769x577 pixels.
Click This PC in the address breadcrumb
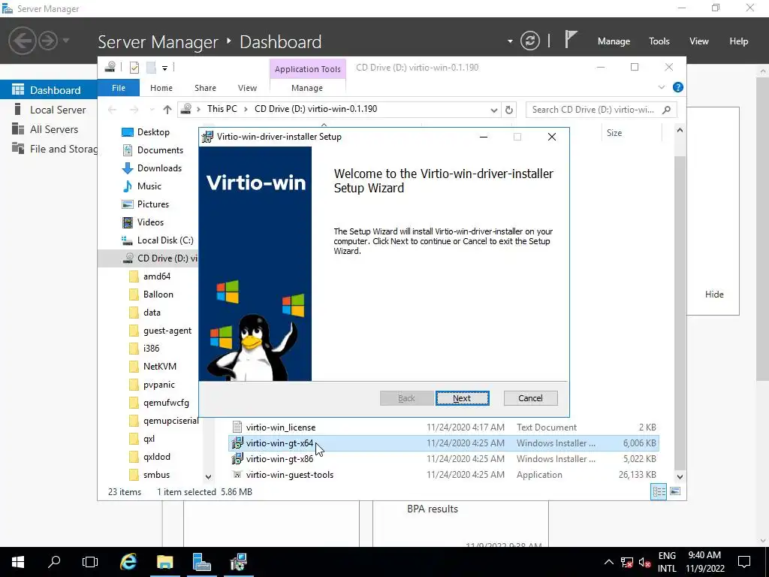click(222, 109)
